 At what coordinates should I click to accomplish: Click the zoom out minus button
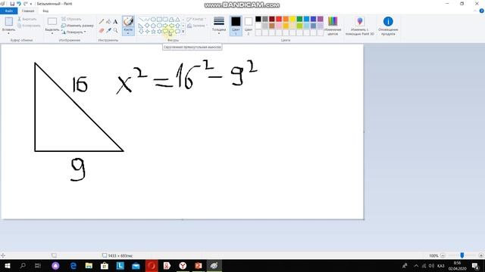coord(443,255)
